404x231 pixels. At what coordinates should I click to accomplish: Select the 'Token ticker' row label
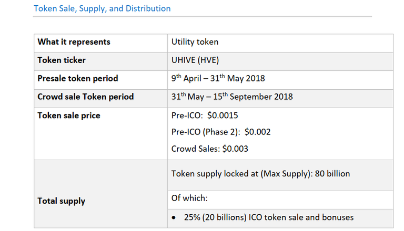tap(62, 60)
